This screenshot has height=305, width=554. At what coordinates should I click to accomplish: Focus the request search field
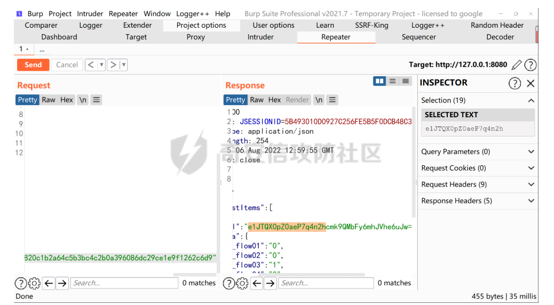124,283
